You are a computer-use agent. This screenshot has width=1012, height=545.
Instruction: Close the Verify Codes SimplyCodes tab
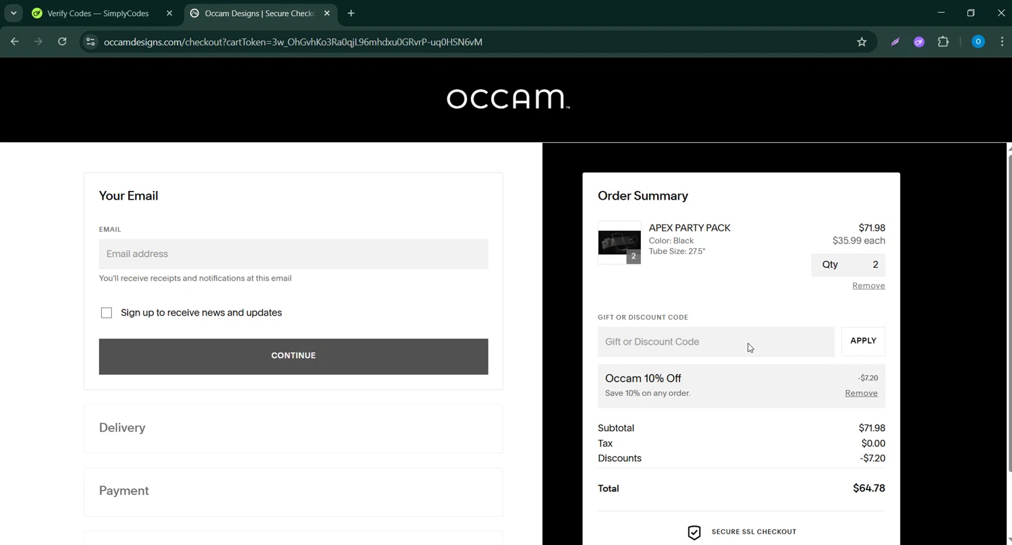tap(169, 13)
